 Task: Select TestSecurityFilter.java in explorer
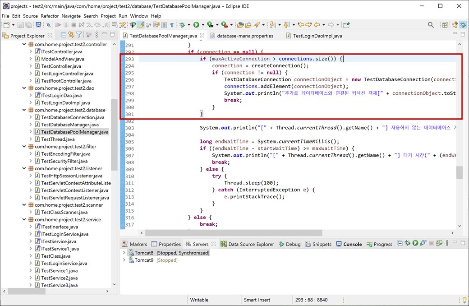tap(64, 161)
